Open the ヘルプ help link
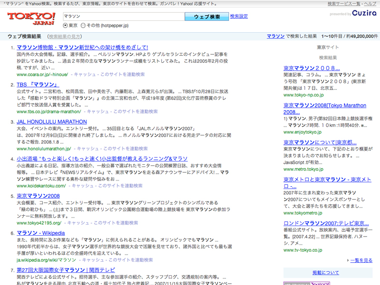Screen dimensions: 380x285 tap(371, 4)
